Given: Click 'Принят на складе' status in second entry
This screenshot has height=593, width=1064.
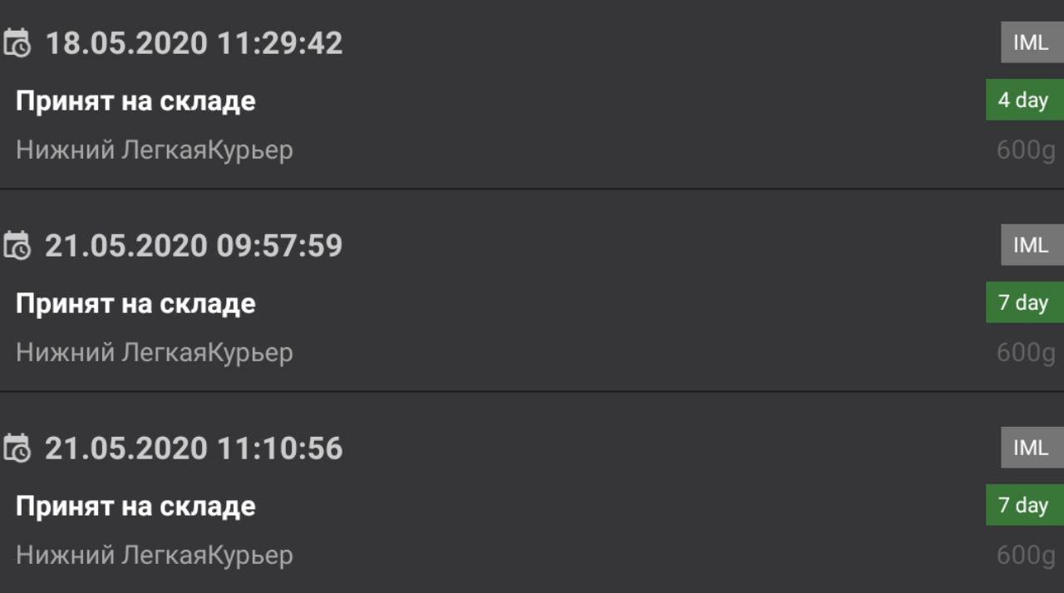Looking at the screenshot, I should pos(135,304).
